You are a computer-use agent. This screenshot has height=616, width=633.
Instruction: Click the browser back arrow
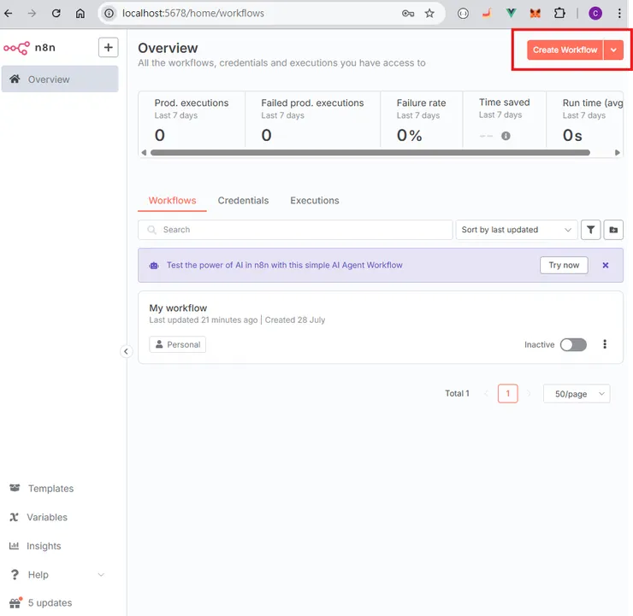coord(9,14)
